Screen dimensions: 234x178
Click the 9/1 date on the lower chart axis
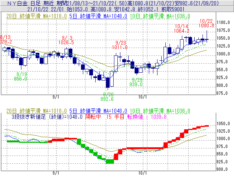tap(55, 173)
